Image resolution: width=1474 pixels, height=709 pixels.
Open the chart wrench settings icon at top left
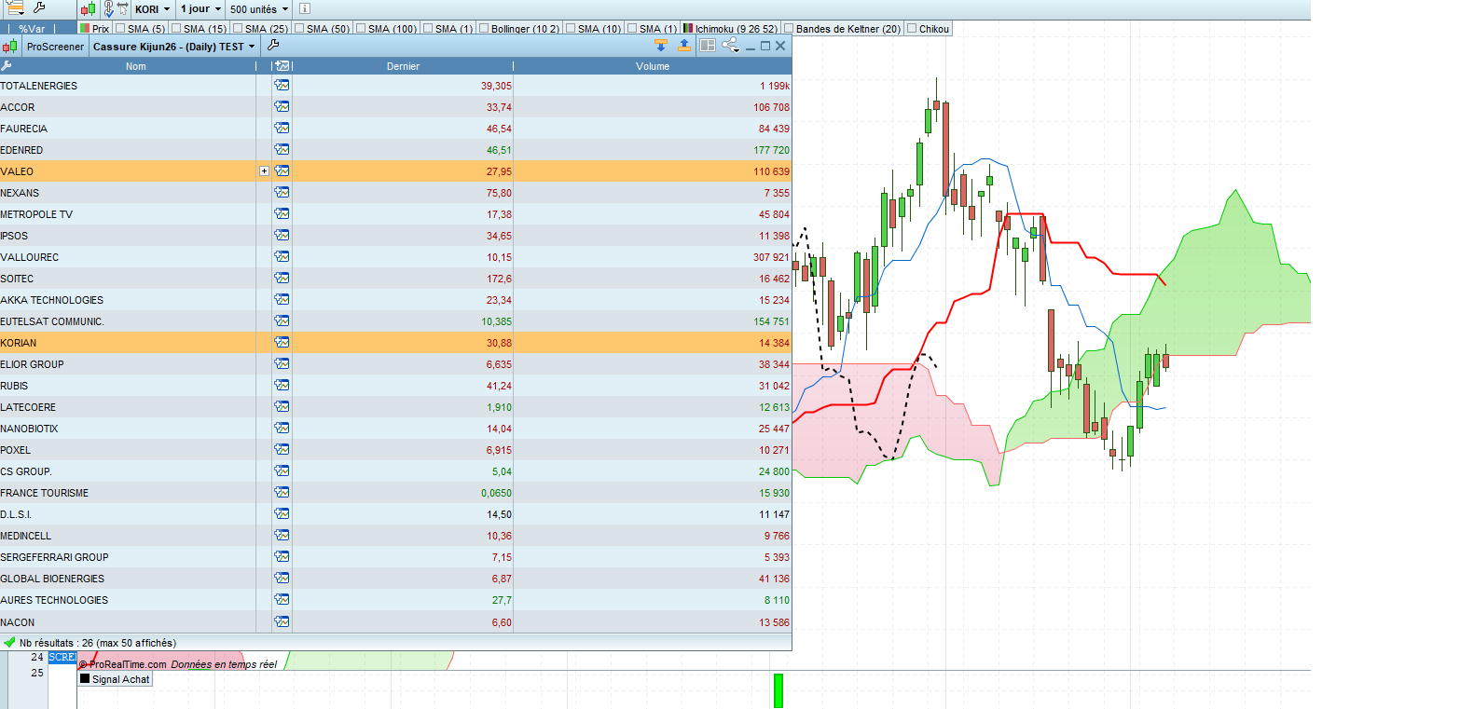pos(39,8)
